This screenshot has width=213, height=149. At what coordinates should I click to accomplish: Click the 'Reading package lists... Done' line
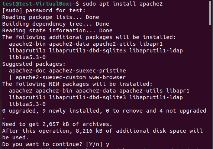click(x=51, y=17)
